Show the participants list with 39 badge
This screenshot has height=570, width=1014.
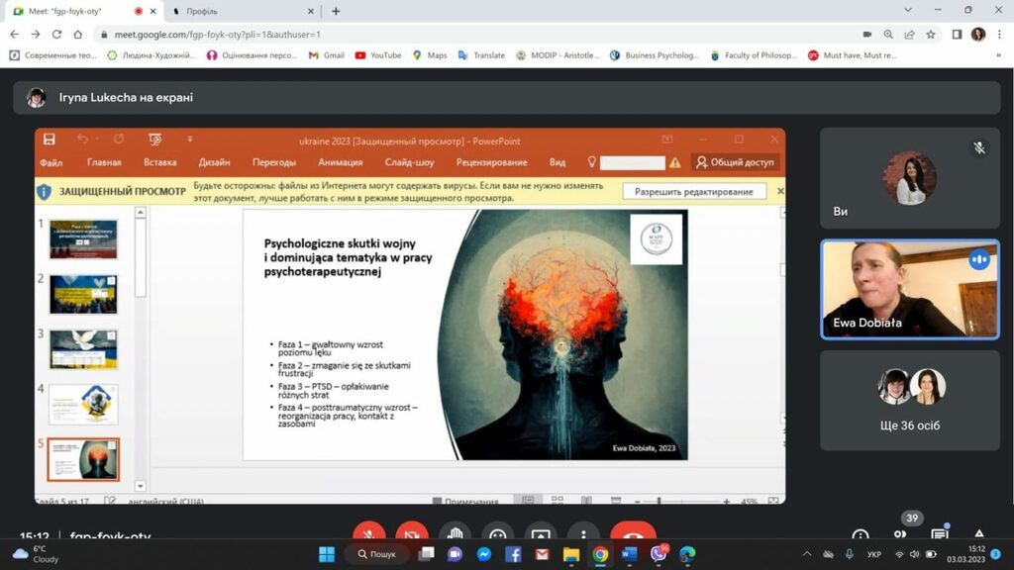(900, 533)
